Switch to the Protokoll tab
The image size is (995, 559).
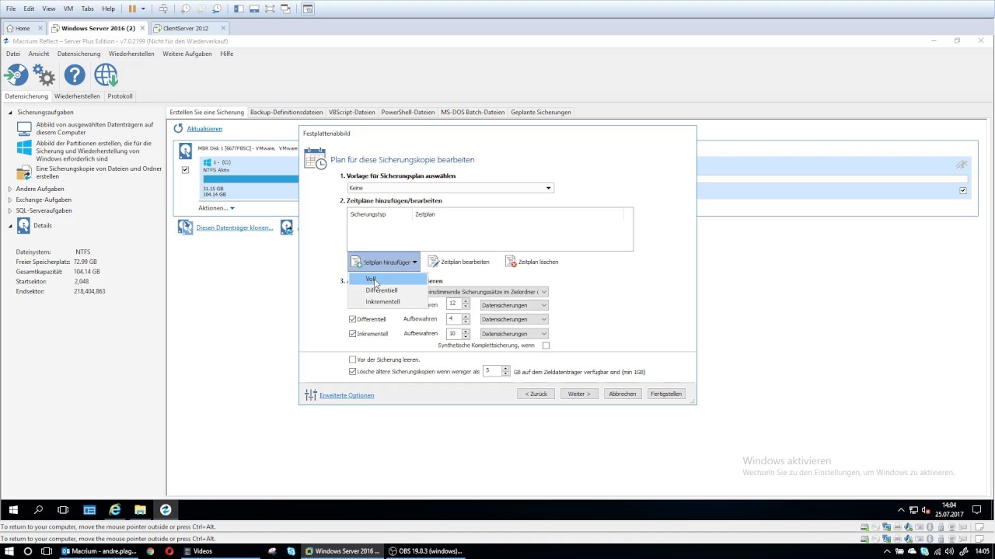[120, 96]
